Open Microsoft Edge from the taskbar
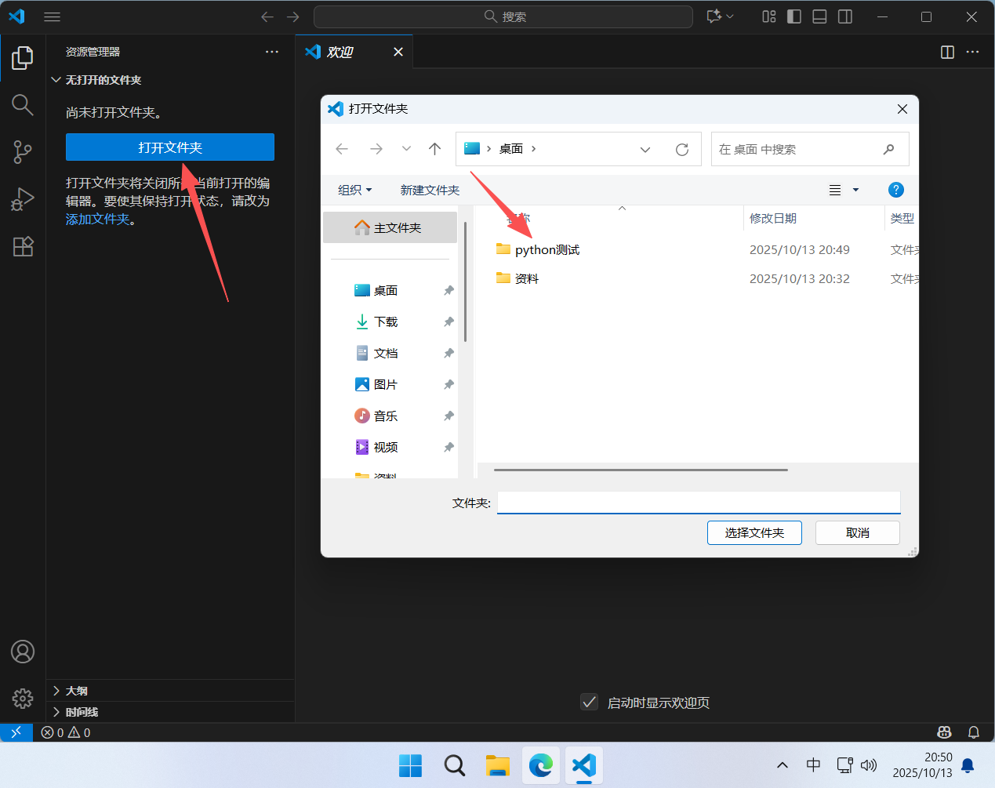This screenshot has width=995, height=788. coord(540,765)
